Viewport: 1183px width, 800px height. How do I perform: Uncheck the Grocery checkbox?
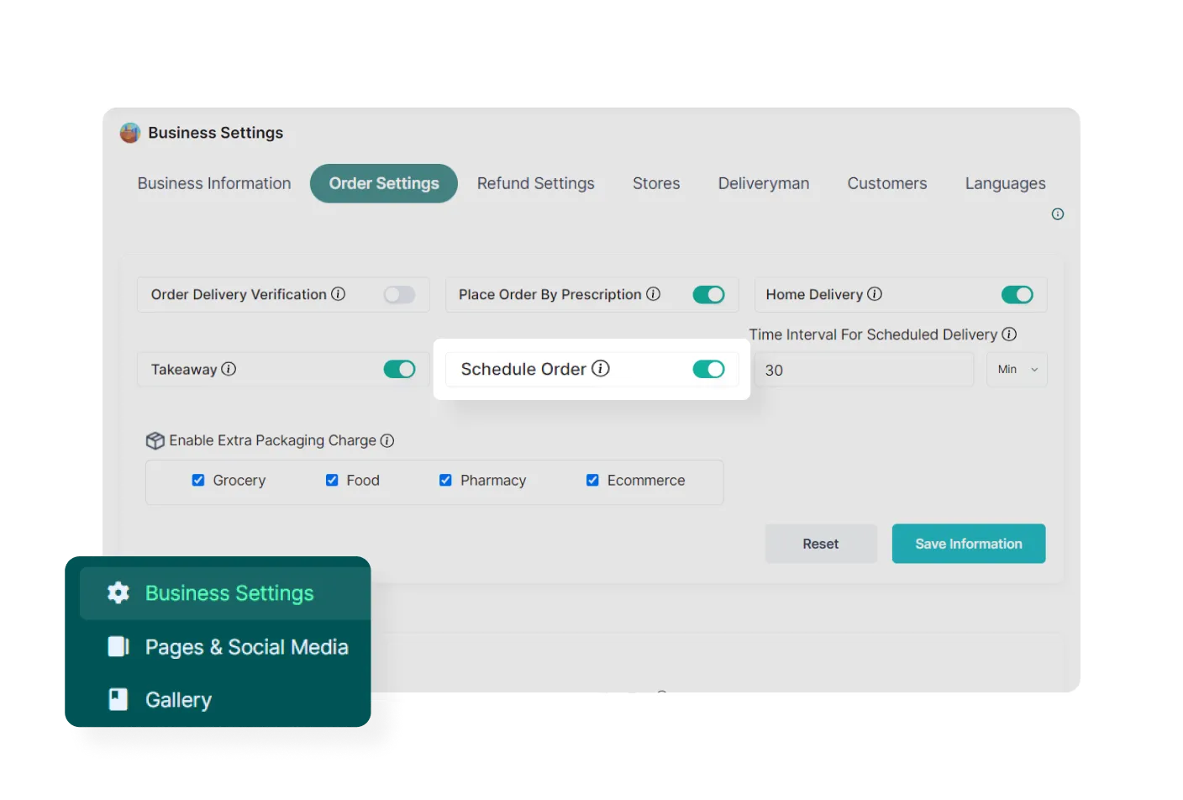click(x=198, y=480)
